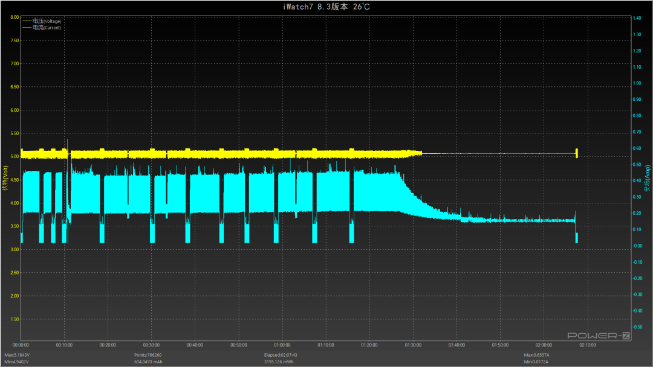
Task: Click the 2.00 volt axis tick label
Action: (15, 296)
